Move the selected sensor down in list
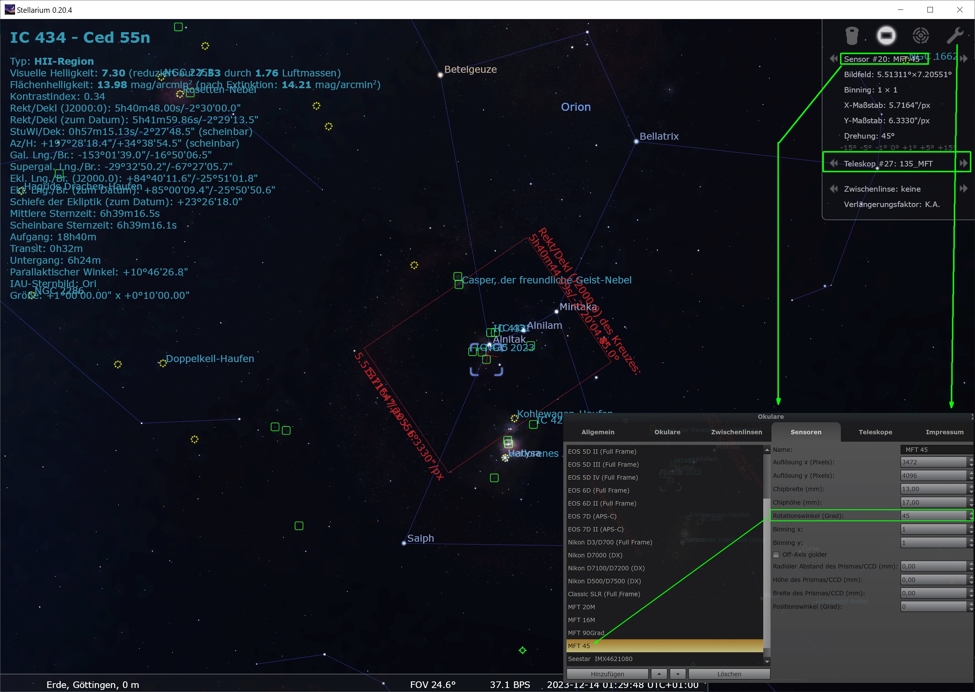This screenshot has height=692, width=975. click(x=678, y=674)
